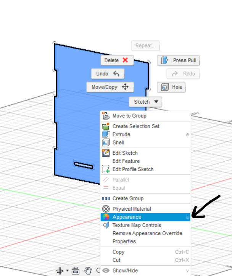Click the Press Pull button
232x276 pixels.
coord(179,60)
